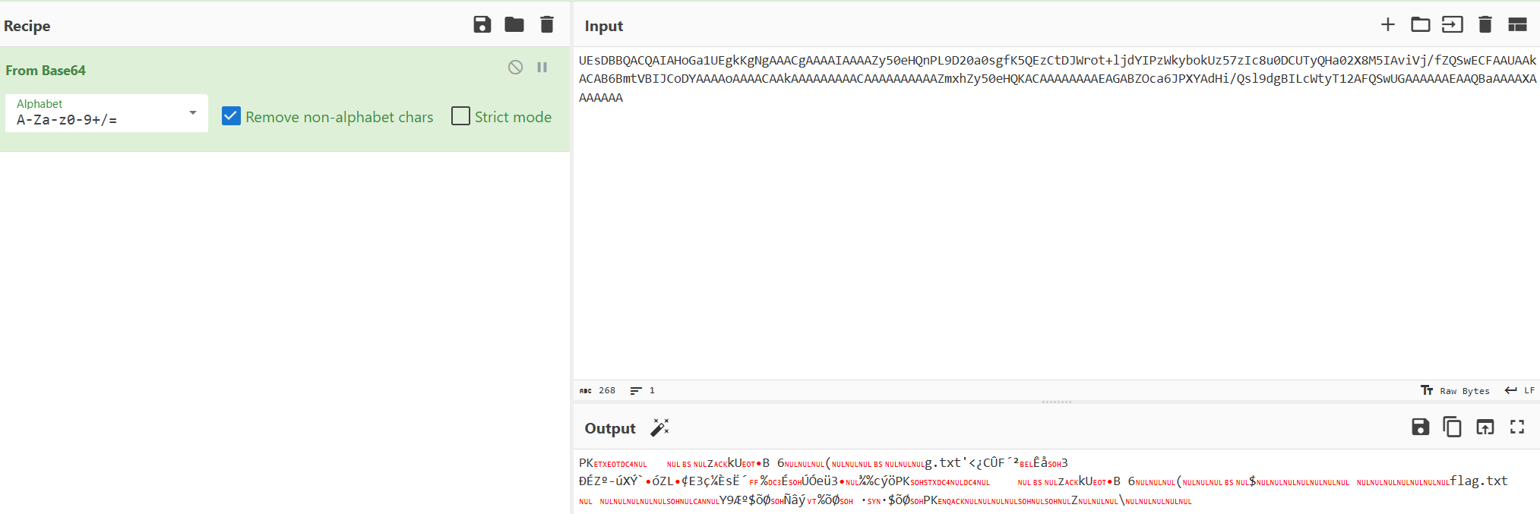The height and width of the screenshot is (514, 1540).
Task: Open file as input
Action: 1452,25
